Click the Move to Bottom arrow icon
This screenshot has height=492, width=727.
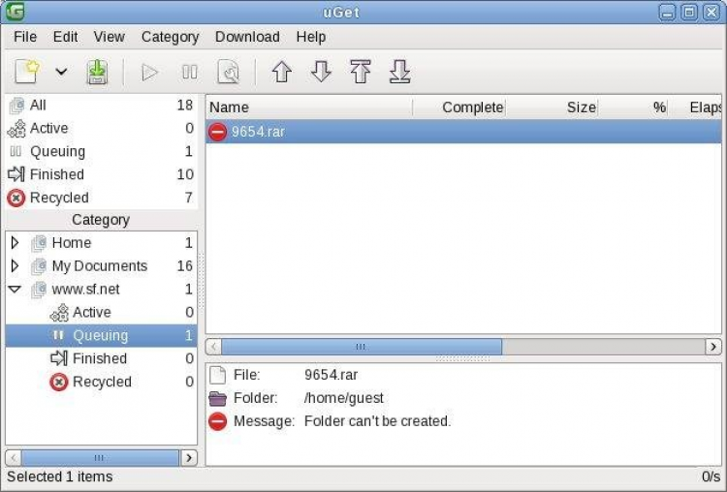(399, 72)
